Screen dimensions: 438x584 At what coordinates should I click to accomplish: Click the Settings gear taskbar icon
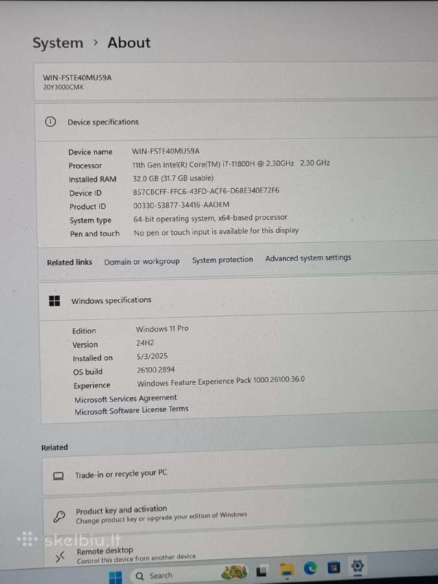[x=357, y=566]
